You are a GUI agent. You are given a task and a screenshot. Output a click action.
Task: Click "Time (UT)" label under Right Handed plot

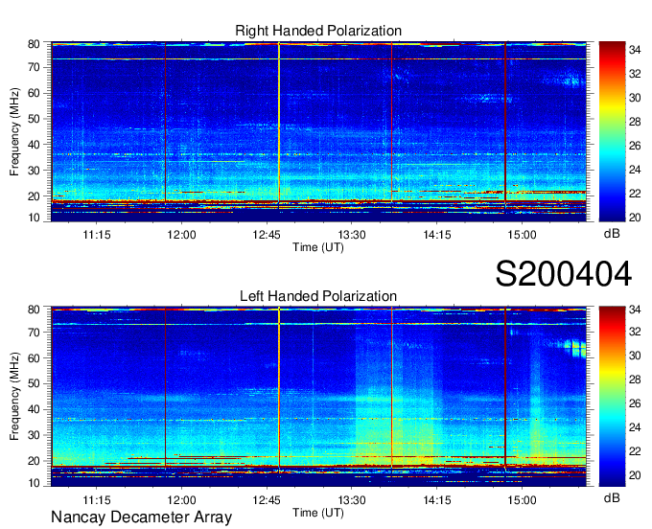pyautogui.click(x=318, y=247)
